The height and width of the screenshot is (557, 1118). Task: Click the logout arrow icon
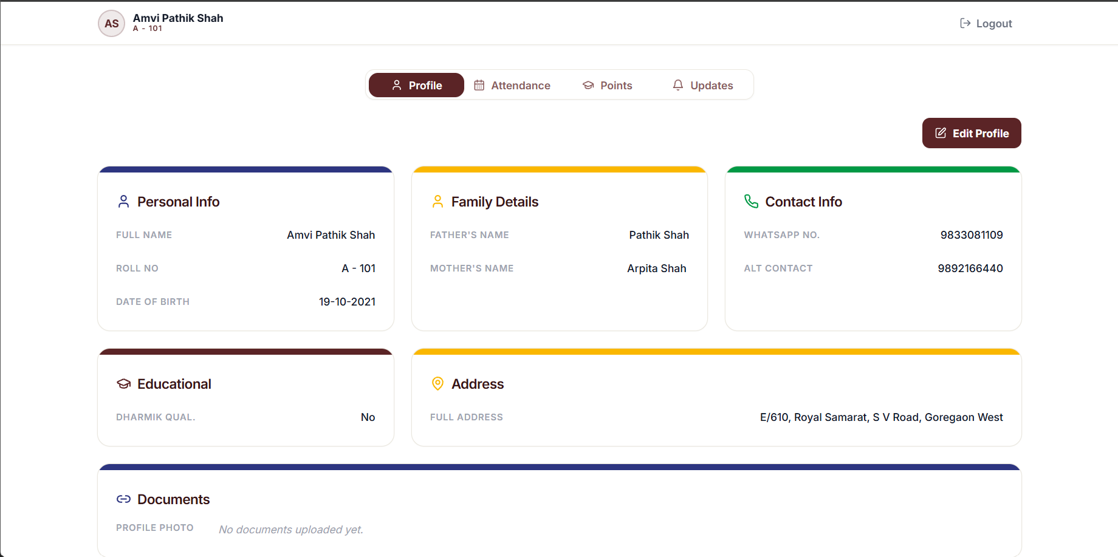[x=965, y=23]
